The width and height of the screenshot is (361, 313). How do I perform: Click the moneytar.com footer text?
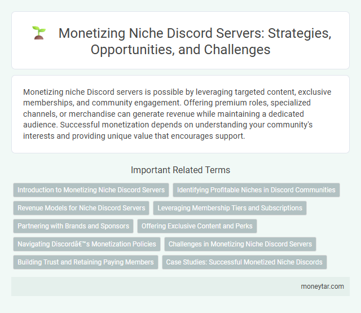click(322, 286)
